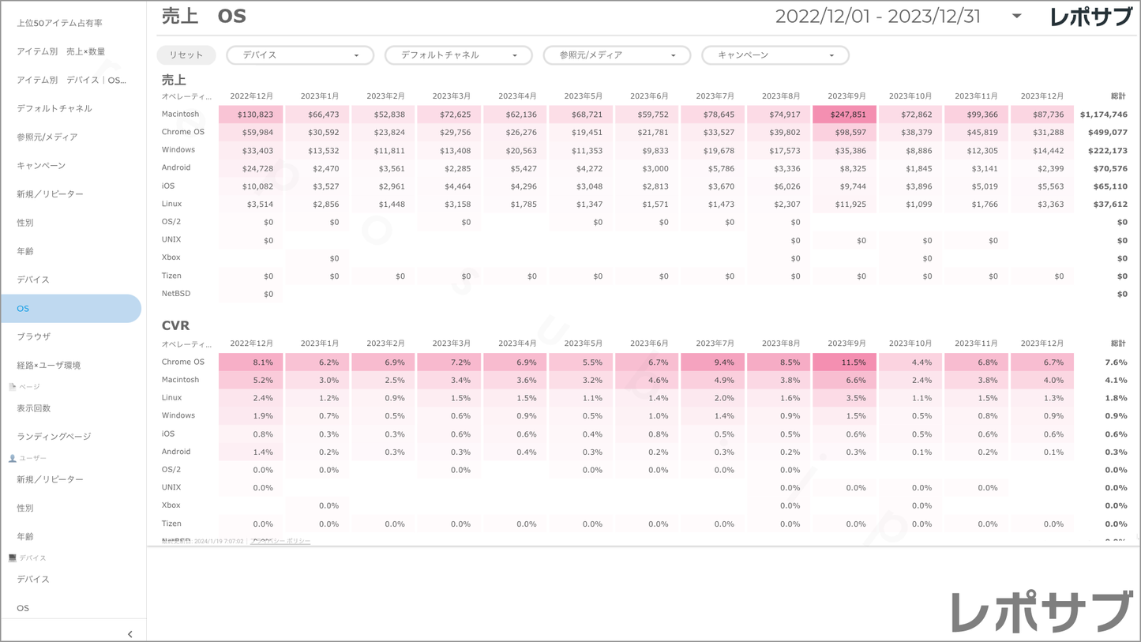Open the デバイス filter dropdown
Viewport: 1141px width, 642px height.
click(300, 55)
